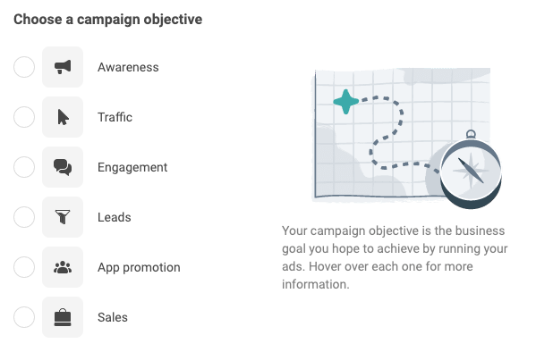Choose the Engagement radio button
Image resolution: width=536 pixels, height=352 pixels.
click(x=24, y=167)
